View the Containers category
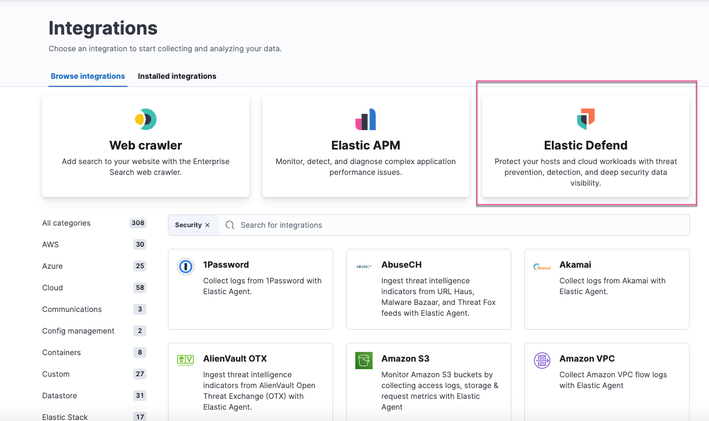 click(61, 352)
